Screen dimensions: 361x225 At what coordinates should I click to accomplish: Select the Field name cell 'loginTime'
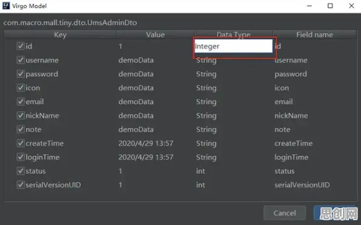click(291, 157)
